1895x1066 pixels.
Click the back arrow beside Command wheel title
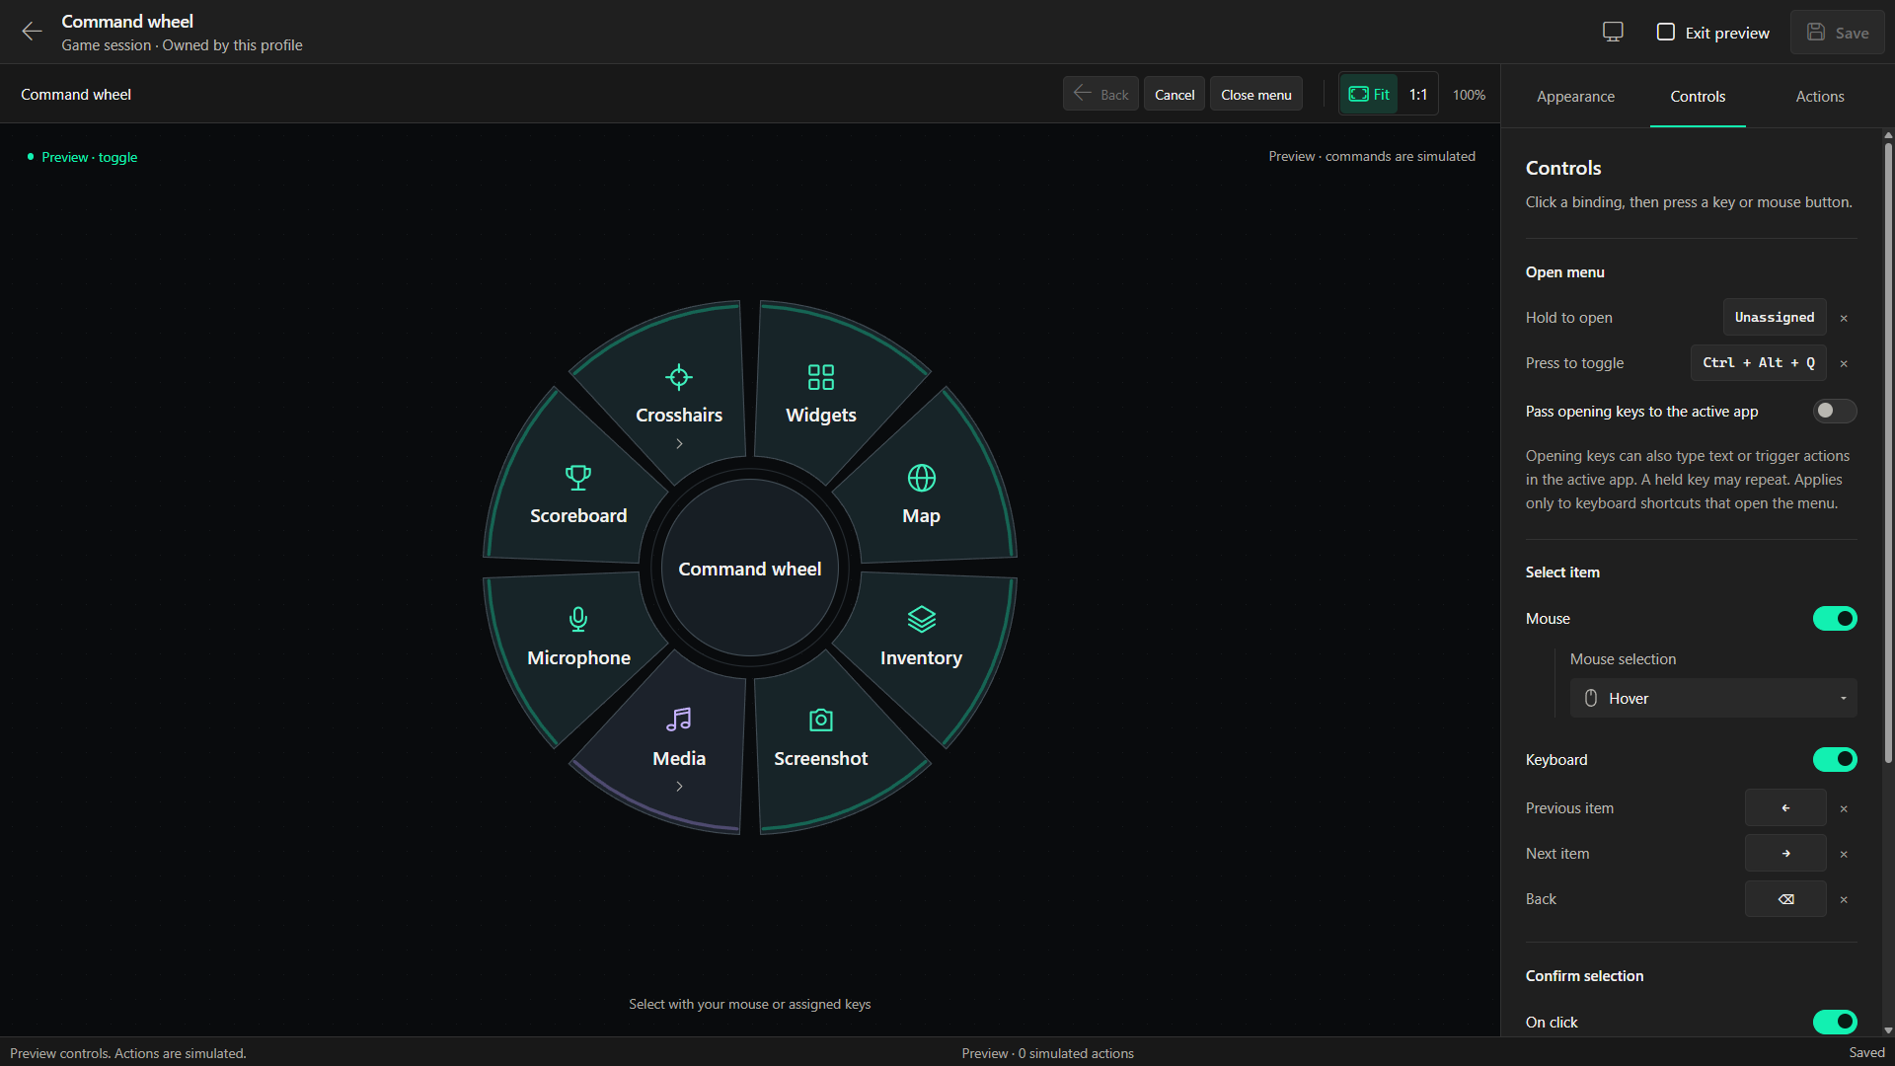point(32,32)
